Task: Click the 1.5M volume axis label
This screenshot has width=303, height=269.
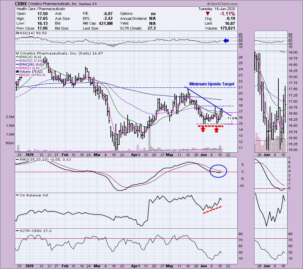Action: pyautogui.click(x=10, y=126)
